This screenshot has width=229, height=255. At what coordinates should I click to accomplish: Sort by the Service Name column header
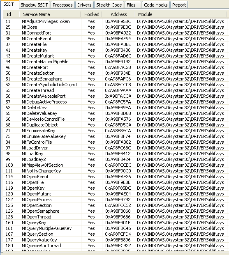pyautogui.click(x=50, y=14)
